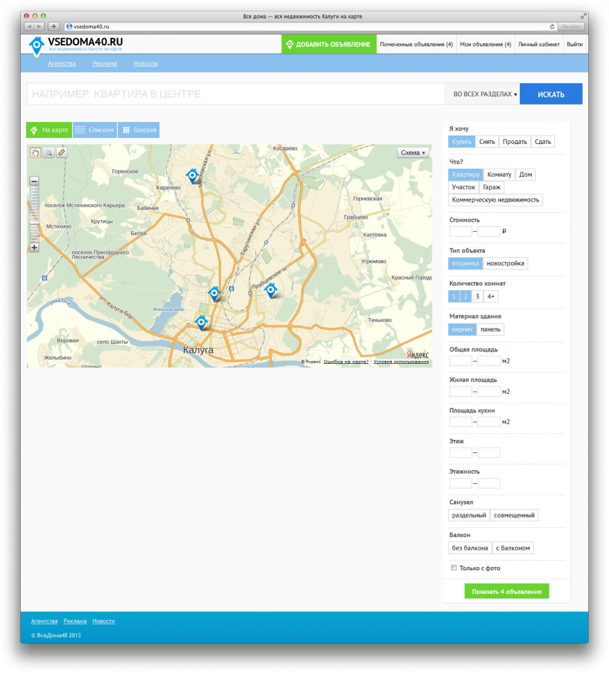The image size is (609, 673).
Task: Activate the magnifier zoom-area map tool
Action: pos(49,153)
